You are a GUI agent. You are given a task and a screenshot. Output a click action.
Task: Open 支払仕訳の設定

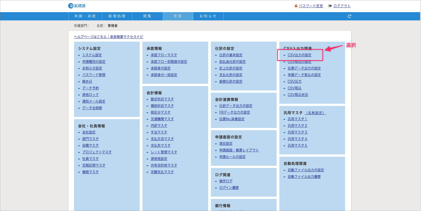pyautogui.click(x=231, y=75)
